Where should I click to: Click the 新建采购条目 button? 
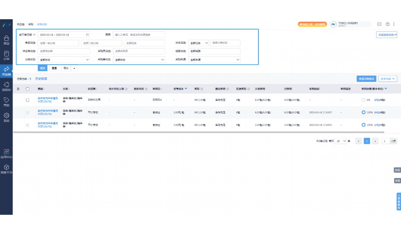tap(366, 79)
